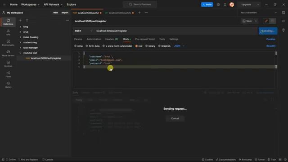Image resolution: width=288 pixels, height=162 pixels.
Task: Select the GraphQL body type
Action: (x=164, y=46)
